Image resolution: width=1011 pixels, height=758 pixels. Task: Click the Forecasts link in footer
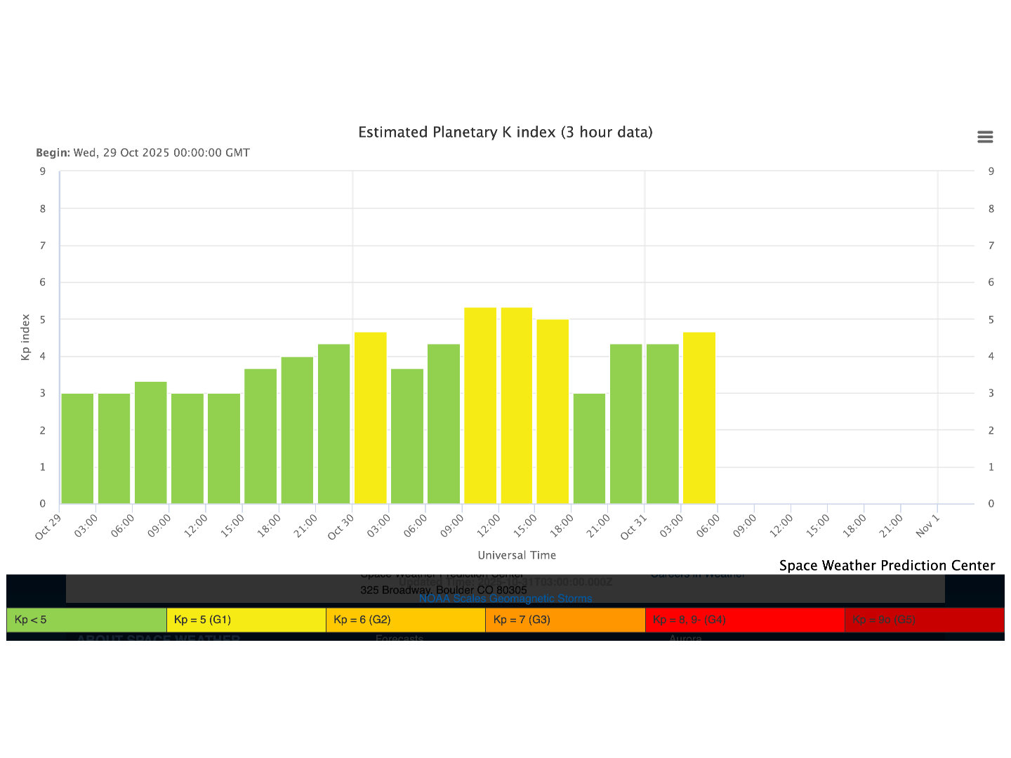[x=399, y=638]
